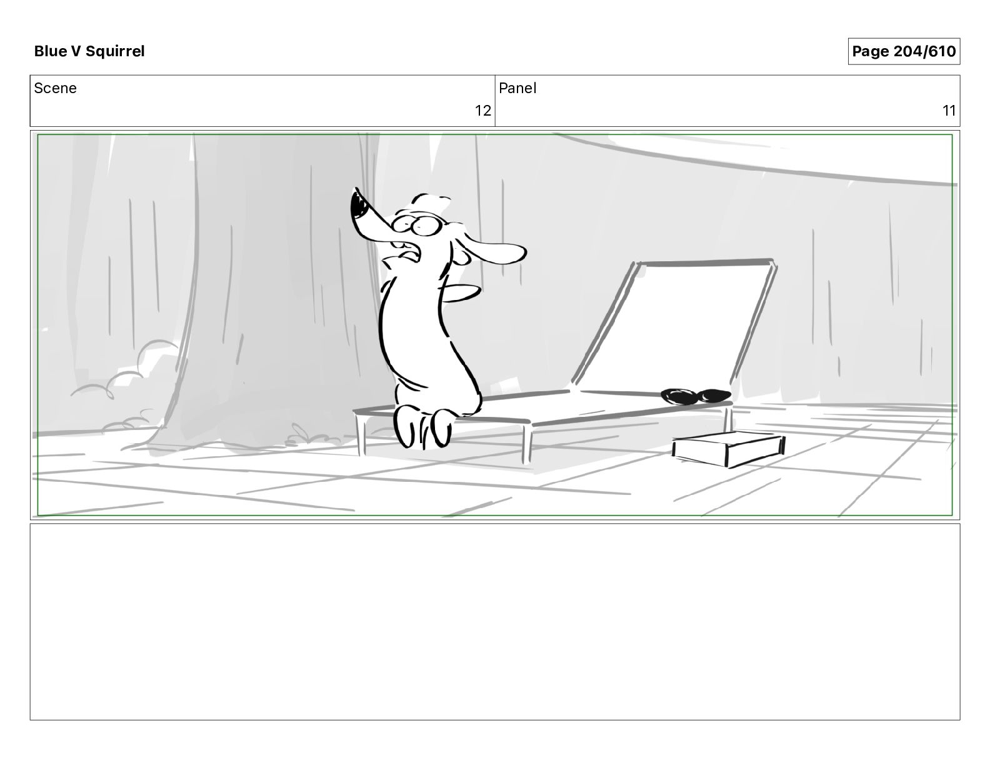Click the 'Blue V Squirrel' title text
This screenshot has width=990, height=765.
click(x=89, y=51)
